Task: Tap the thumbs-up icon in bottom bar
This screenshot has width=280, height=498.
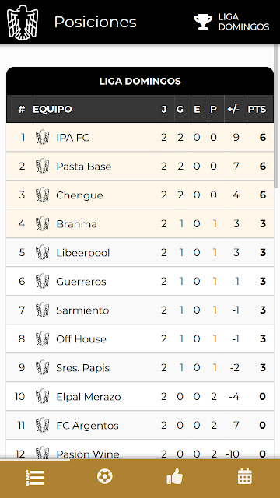Action: click(x=175, y=477)
